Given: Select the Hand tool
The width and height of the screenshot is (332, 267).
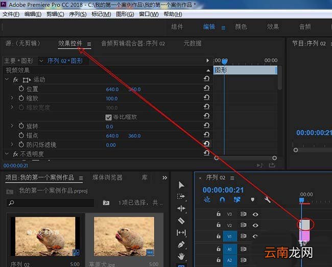Looking at the screenshot, I should pyautogui.click(x=181, y=256).
